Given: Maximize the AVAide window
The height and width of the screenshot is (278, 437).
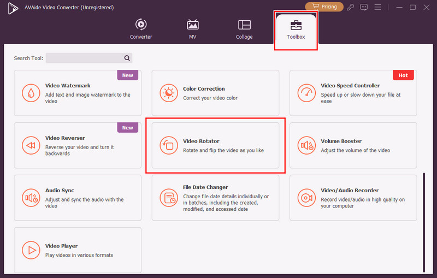Looking at the screenshot, I should pyautogui.click(x=413, y=7).
